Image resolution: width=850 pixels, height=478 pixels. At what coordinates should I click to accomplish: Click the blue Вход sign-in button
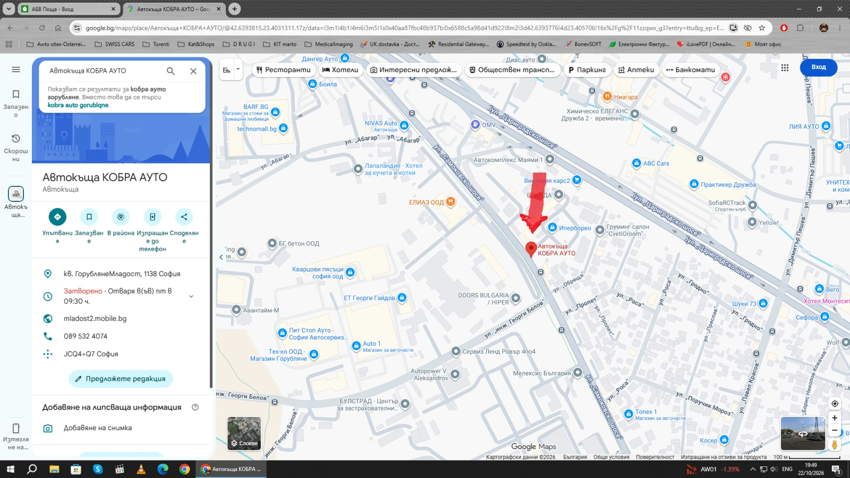pyautogui.click(x=818, y=67)
